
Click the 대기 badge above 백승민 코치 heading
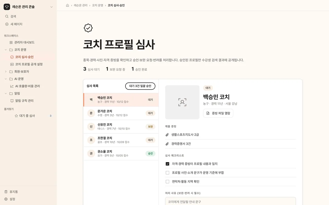[208, 88]
